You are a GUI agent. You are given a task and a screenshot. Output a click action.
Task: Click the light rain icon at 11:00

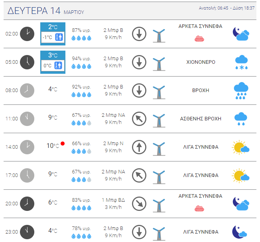241,118
